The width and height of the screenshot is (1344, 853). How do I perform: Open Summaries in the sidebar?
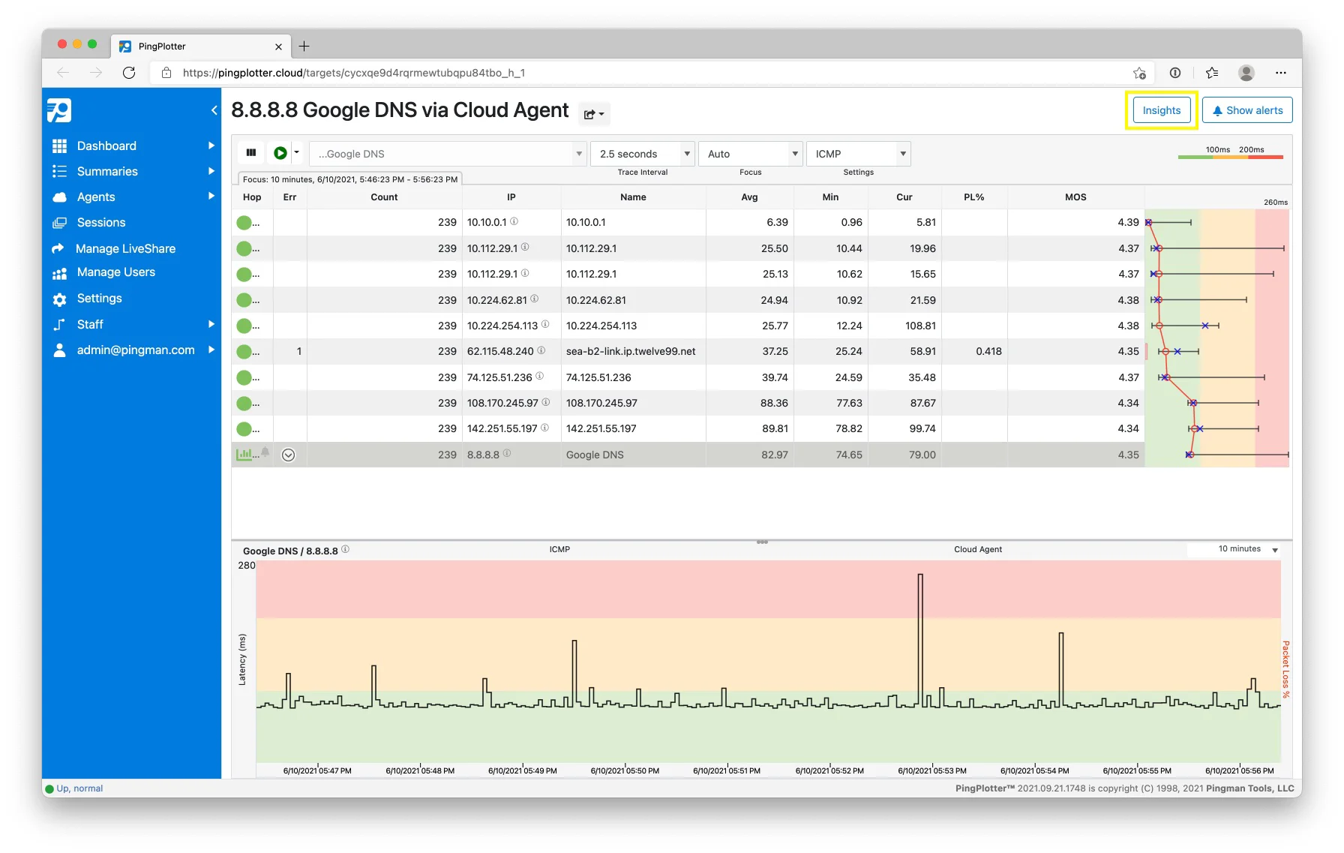coord(107,171)
